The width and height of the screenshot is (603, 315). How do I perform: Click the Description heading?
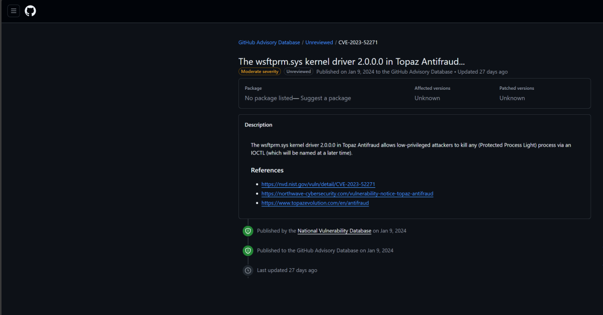[259, 125]
